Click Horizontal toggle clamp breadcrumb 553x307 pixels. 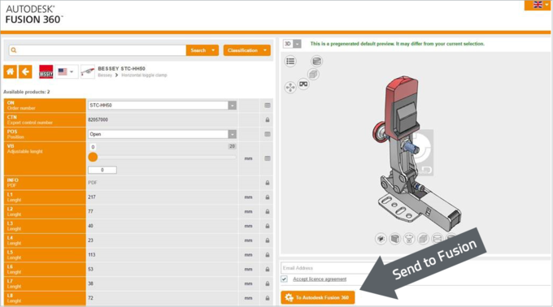144,76
